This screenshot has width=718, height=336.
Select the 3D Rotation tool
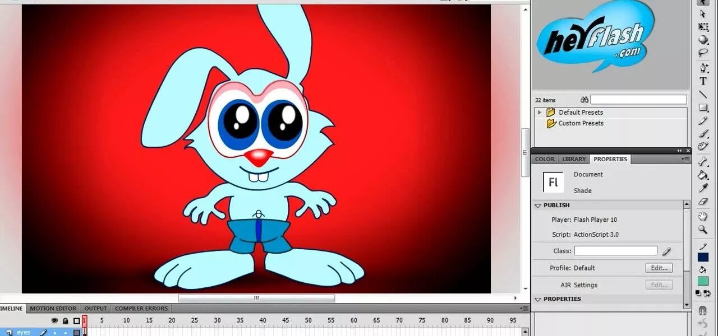tap(703, 40)
